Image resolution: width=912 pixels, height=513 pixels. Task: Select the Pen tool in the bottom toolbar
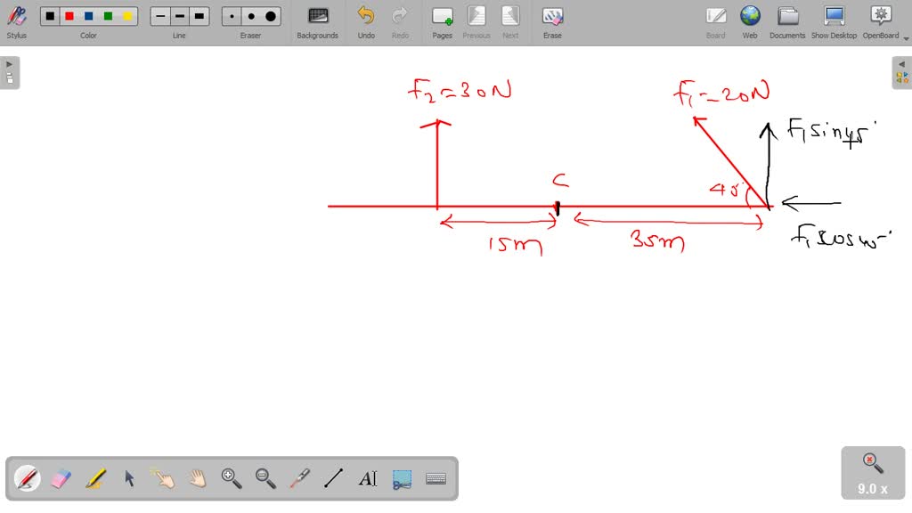[x=27, y=478]
